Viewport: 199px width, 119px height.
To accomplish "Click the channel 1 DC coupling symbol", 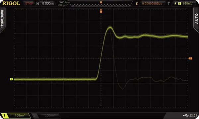I will point(11,115).
